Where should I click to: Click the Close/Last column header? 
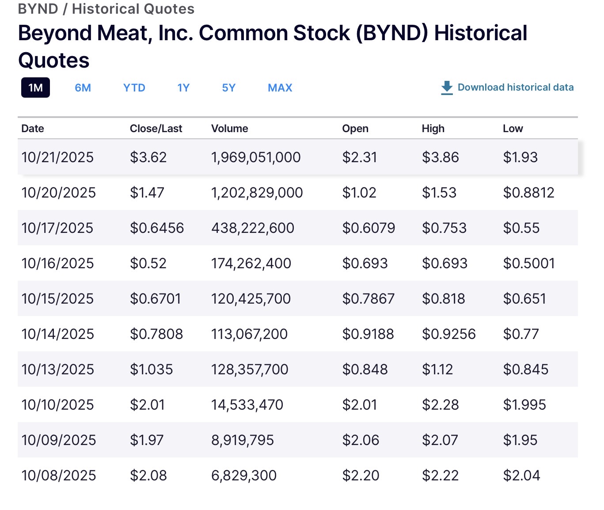(156, 129)
